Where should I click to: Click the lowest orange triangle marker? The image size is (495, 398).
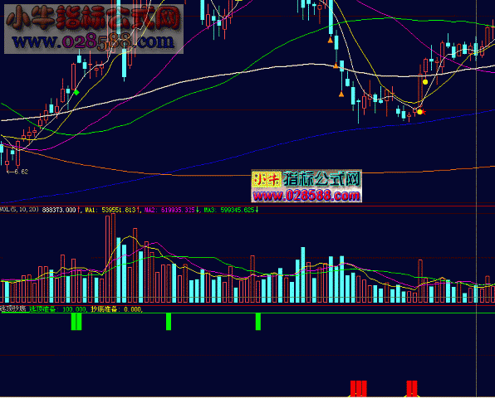point(341,94)
